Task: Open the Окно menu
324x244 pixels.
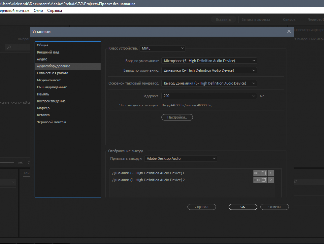Action: tap(38, 11)
